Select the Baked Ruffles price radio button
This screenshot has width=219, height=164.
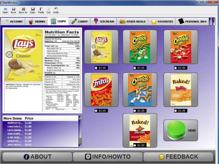point(176,111)
